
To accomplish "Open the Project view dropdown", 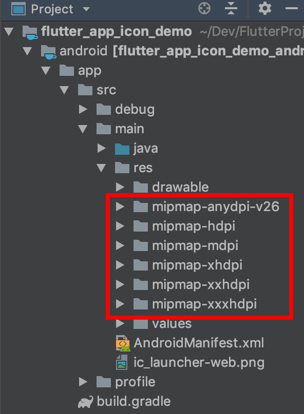I will (86, 9).
